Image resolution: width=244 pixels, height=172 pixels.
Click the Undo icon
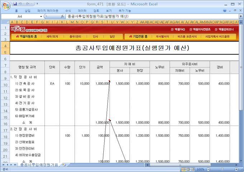point(21,4)
